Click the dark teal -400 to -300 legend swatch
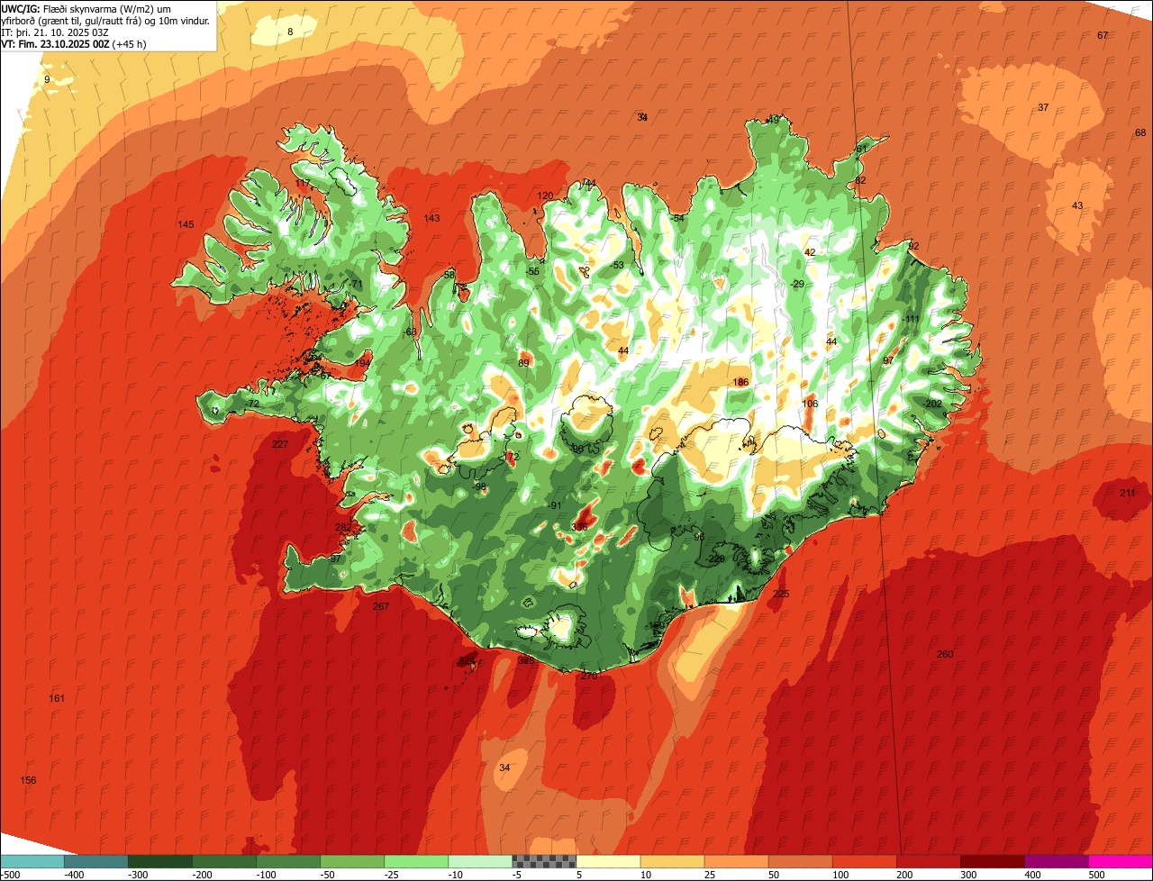This screenshot has height=881, width=1153. (x=95, y=861)
